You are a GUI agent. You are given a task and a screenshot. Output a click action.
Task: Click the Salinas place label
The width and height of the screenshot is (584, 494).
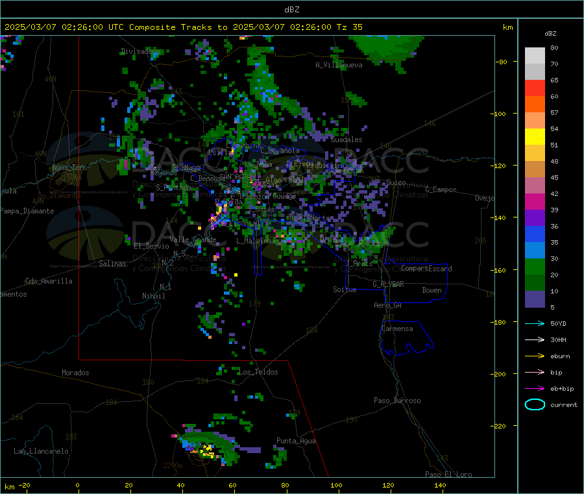[112, 264]
